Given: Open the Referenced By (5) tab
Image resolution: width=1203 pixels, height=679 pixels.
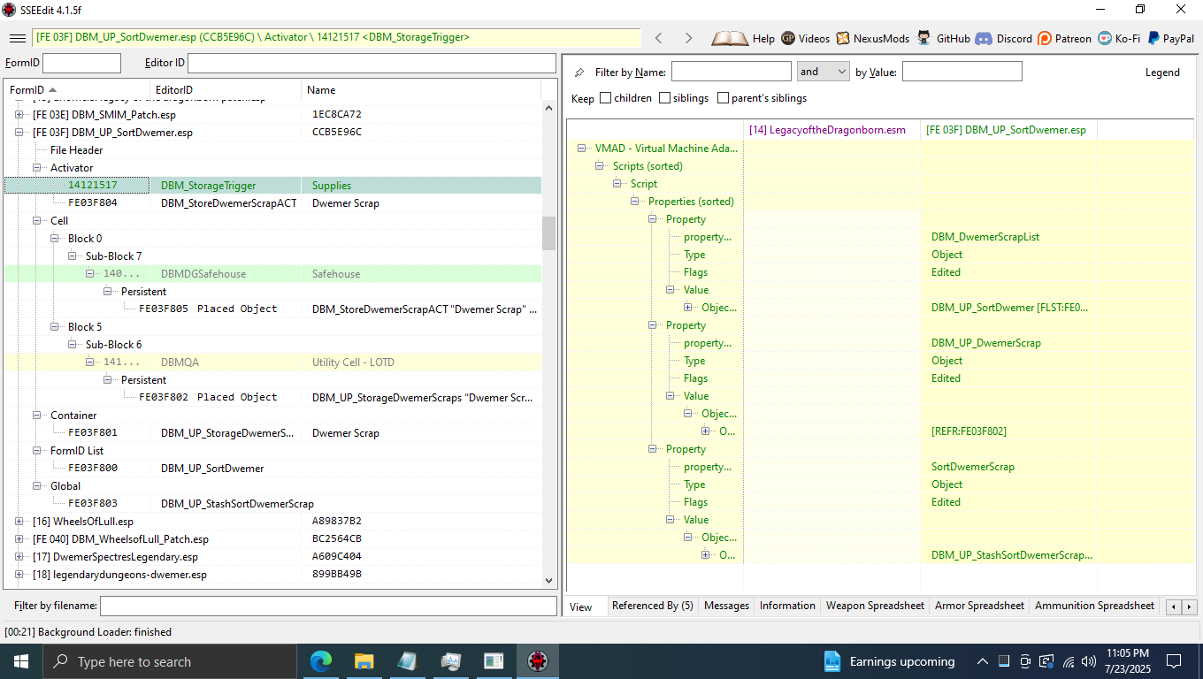Looking at the screenshot, I should (x=653, y=606).
